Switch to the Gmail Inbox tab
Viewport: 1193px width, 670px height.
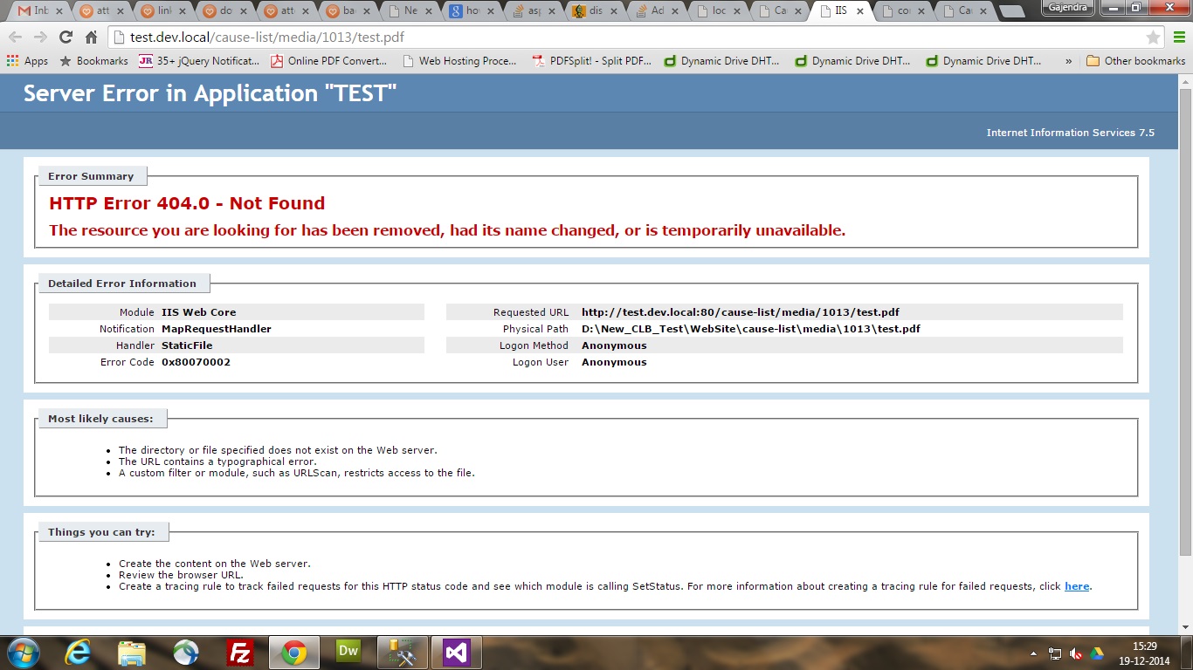click(35, 11)
